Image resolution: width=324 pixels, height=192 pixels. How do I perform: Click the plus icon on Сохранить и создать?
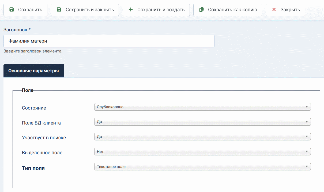point(131,10)
